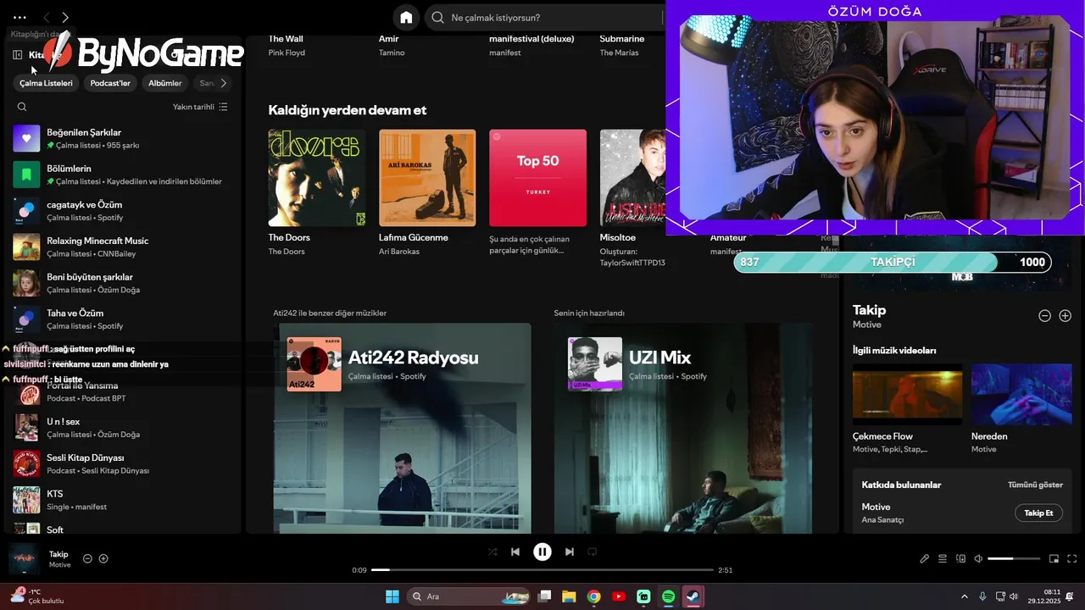Open the 'Ati242 Radyosu' card
This screenshot has height=610, width=1085.
[x=403, y=428]
